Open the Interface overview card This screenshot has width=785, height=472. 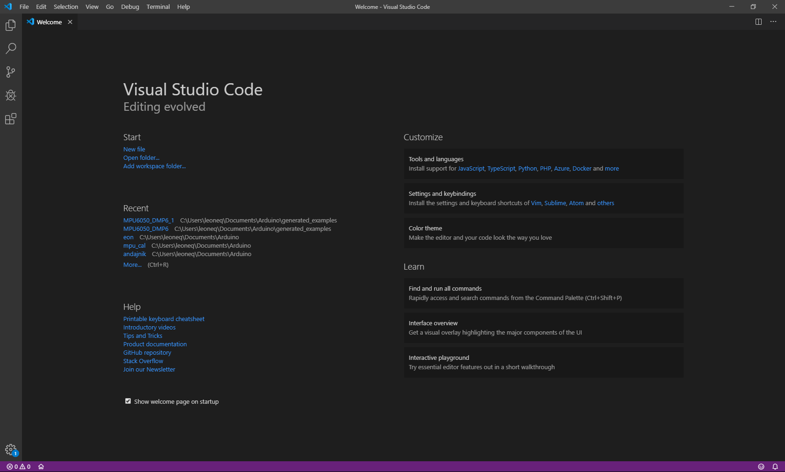pos(543,328)
